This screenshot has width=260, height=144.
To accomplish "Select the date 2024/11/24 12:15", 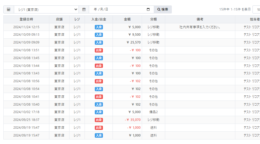I will coord(26,27).
